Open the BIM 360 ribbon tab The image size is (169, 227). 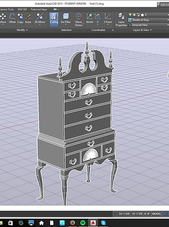point(22,9)
